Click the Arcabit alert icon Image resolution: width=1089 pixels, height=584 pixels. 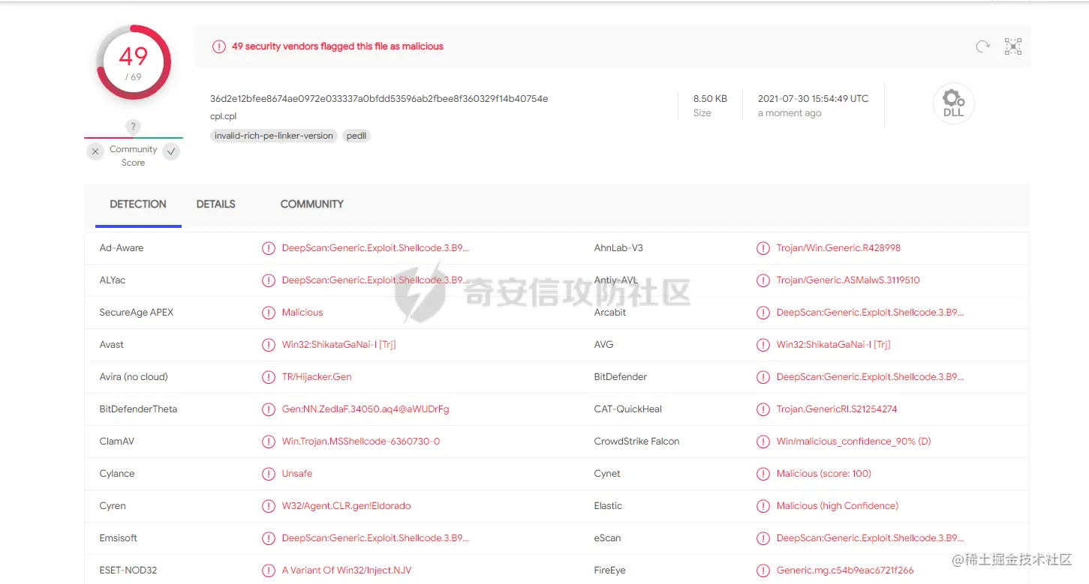763,313
